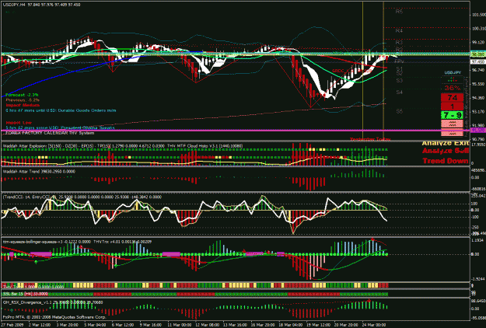This screenshot has width=486, height=328.
Task: Click the R3 resistance level label
Action: [x=399, y=43]
